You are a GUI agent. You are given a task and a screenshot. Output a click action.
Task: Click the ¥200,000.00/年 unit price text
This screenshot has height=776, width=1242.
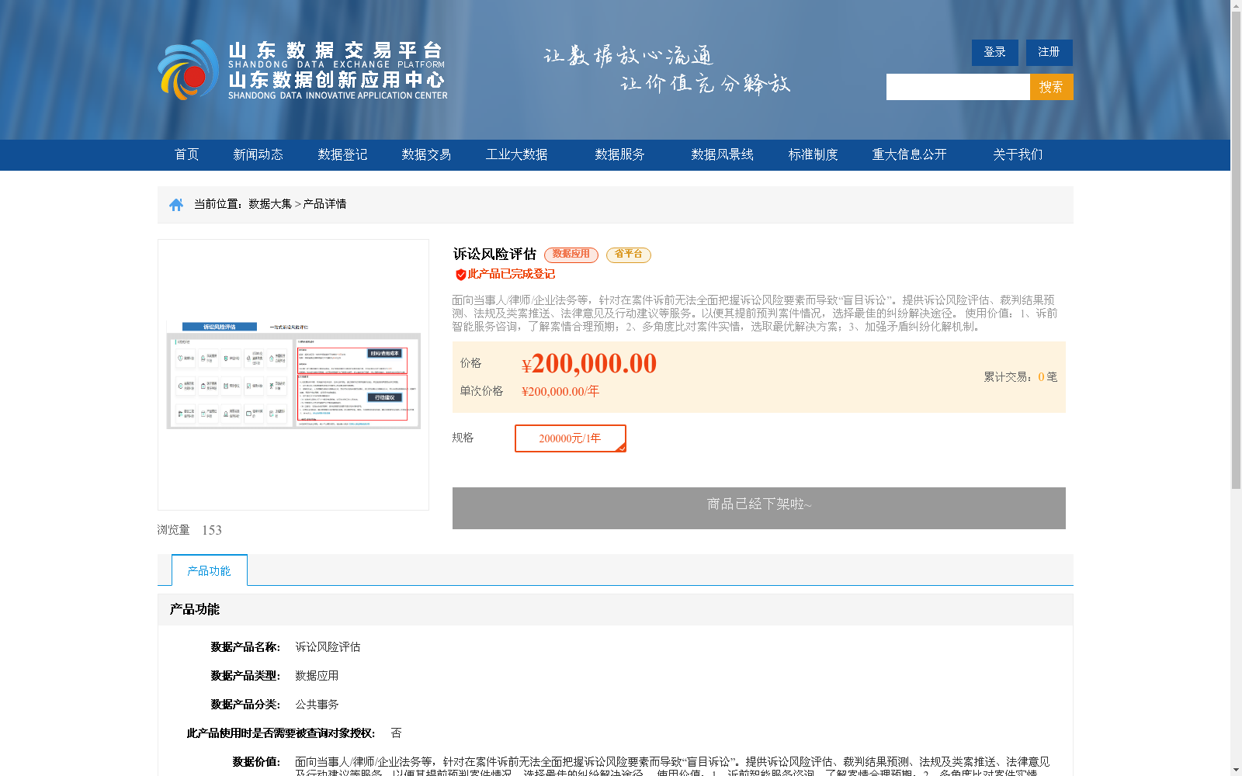pyautogui.click(x=560, y=391)
